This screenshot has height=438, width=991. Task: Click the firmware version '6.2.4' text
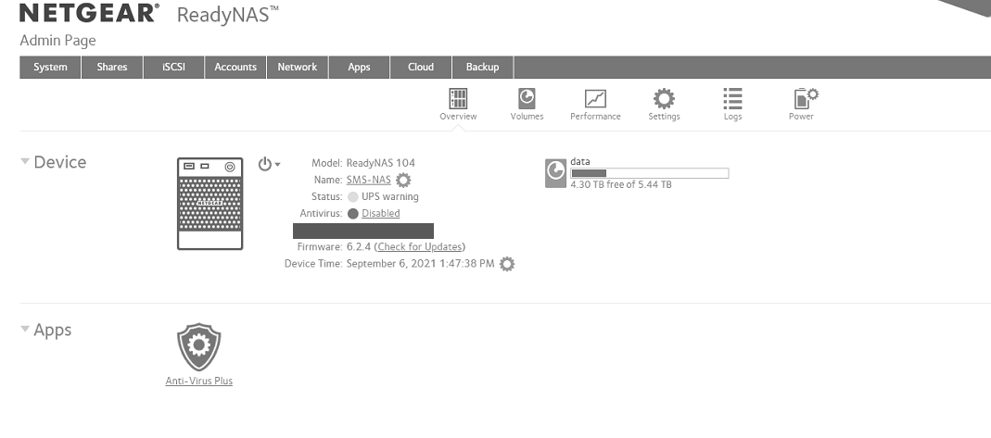[359, 246]
